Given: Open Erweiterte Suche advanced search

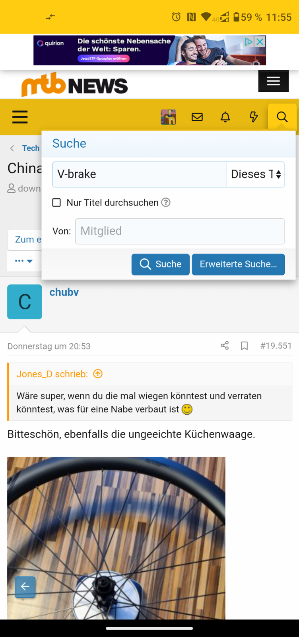Looking at the screenshot, I should point(238,264).
